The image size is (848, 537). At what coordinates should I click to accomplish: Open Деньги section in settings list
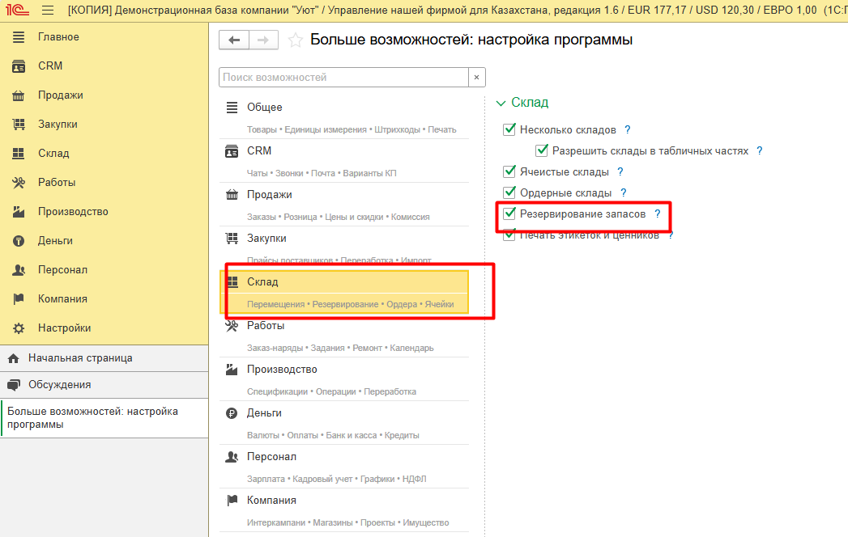[x=264, y=412]
